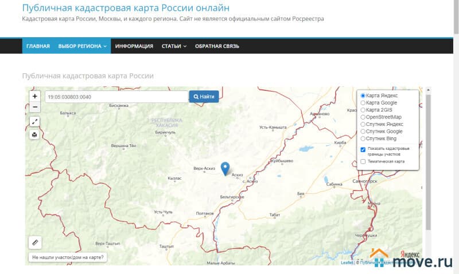The width and height of the screenshot is (459, 274).
Task: Expand Статьи dropdown menu
Action: (174, 46)
